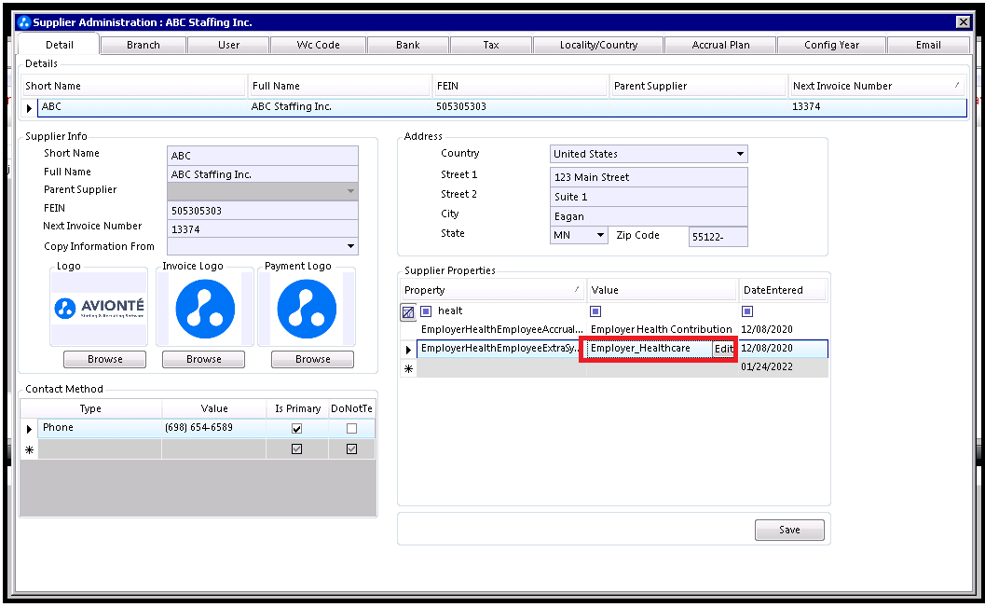
Task: Toggle DoNotTe checkbox for Phone row
Action: pyautogui.click(x=352, y=429)
